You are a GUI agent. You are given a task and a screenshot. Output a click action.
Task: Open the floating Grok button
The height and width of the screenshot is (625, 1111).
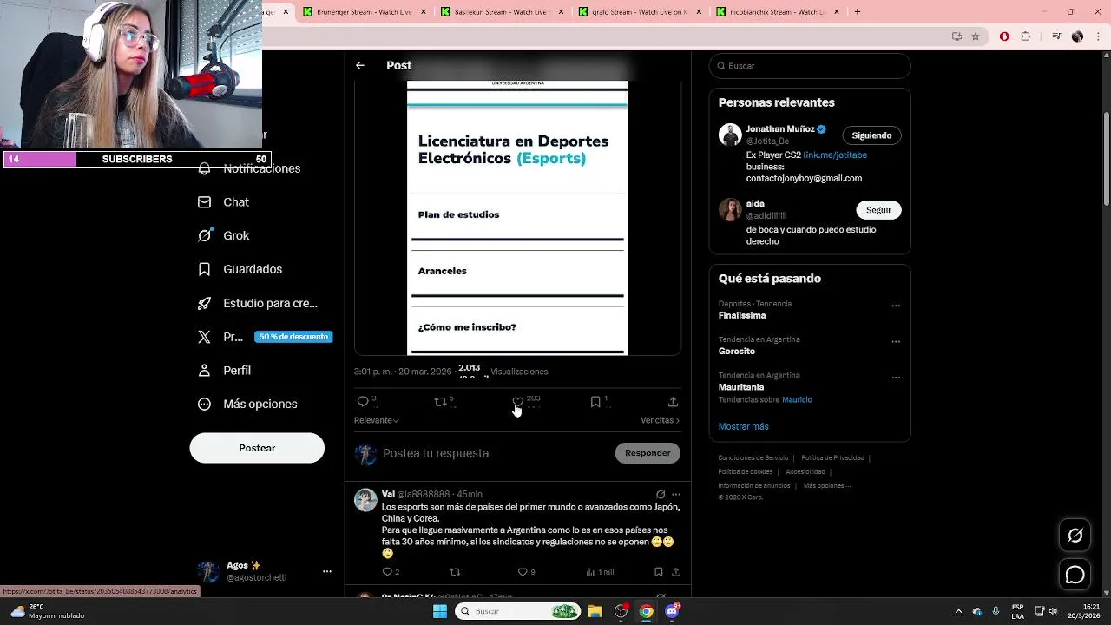(x=1075, y=536)
